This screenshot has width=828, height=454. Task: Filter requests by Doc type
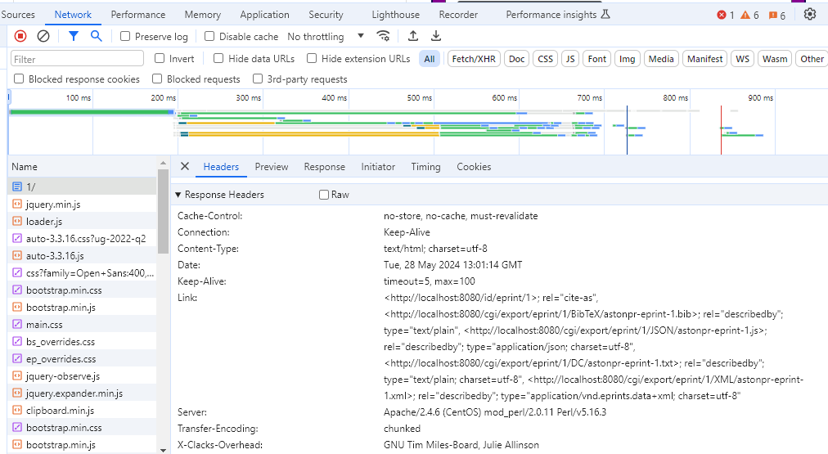[516, 59]
